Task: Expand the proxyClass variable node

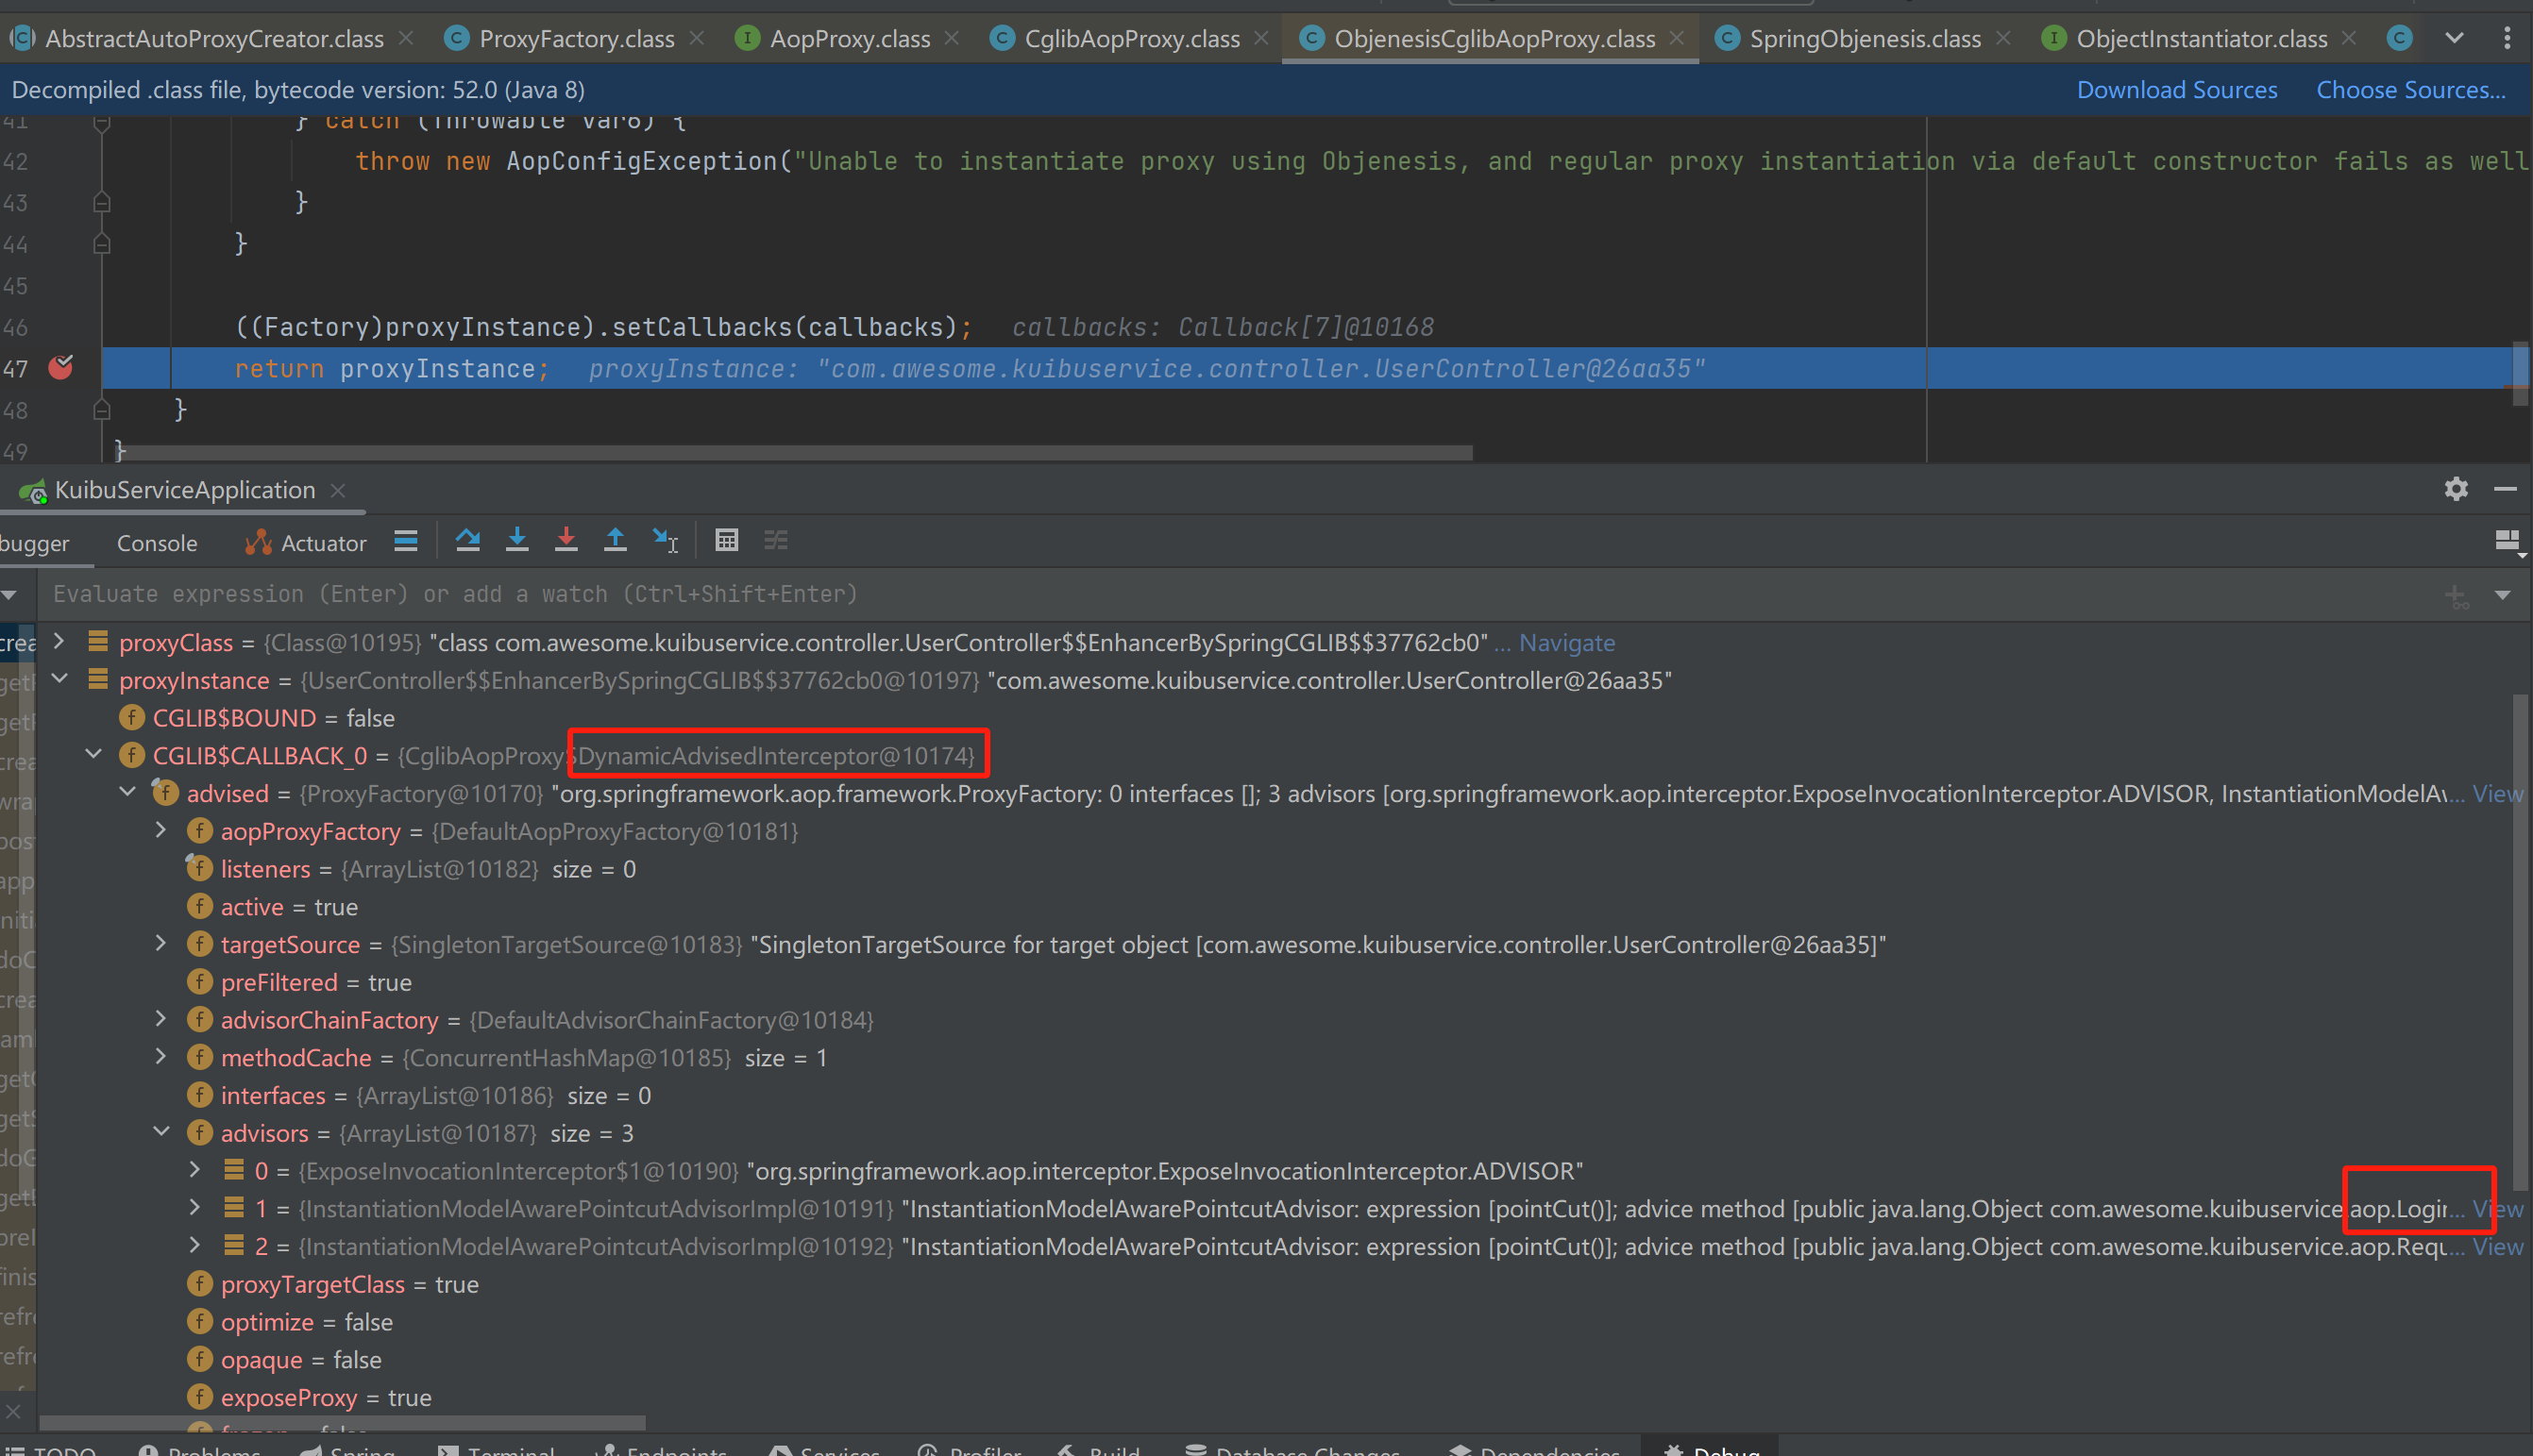Action: coord(59,642)
